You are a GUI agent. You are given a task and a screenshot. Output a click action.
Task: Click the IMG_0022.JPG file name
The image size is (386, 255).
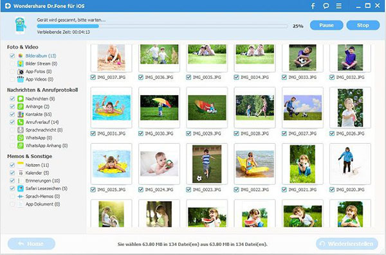click(255, 189)
